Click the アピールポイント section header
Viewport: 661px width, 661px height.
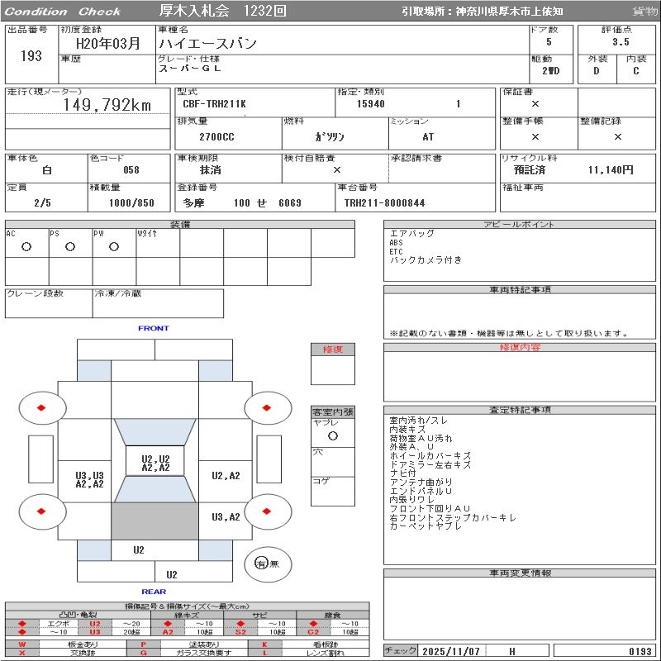(518, 225)
